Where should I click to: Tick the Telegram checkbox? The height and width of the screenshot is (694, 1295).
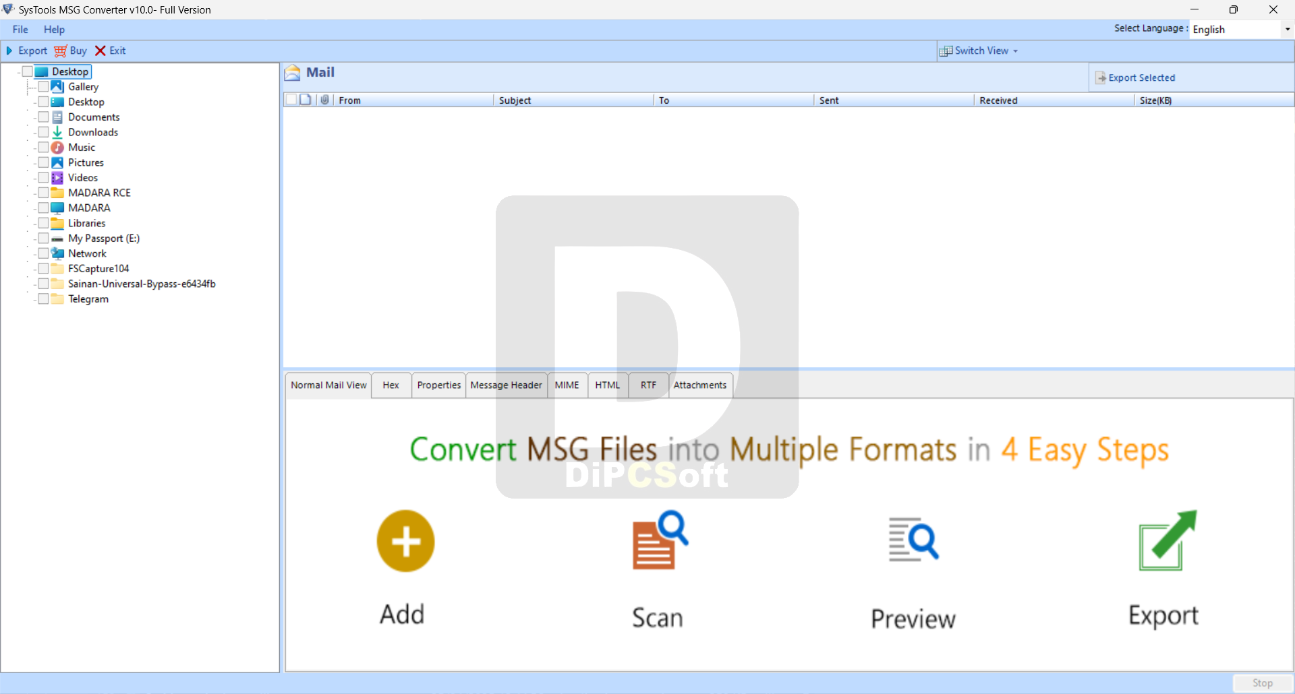tap(43, 299)
